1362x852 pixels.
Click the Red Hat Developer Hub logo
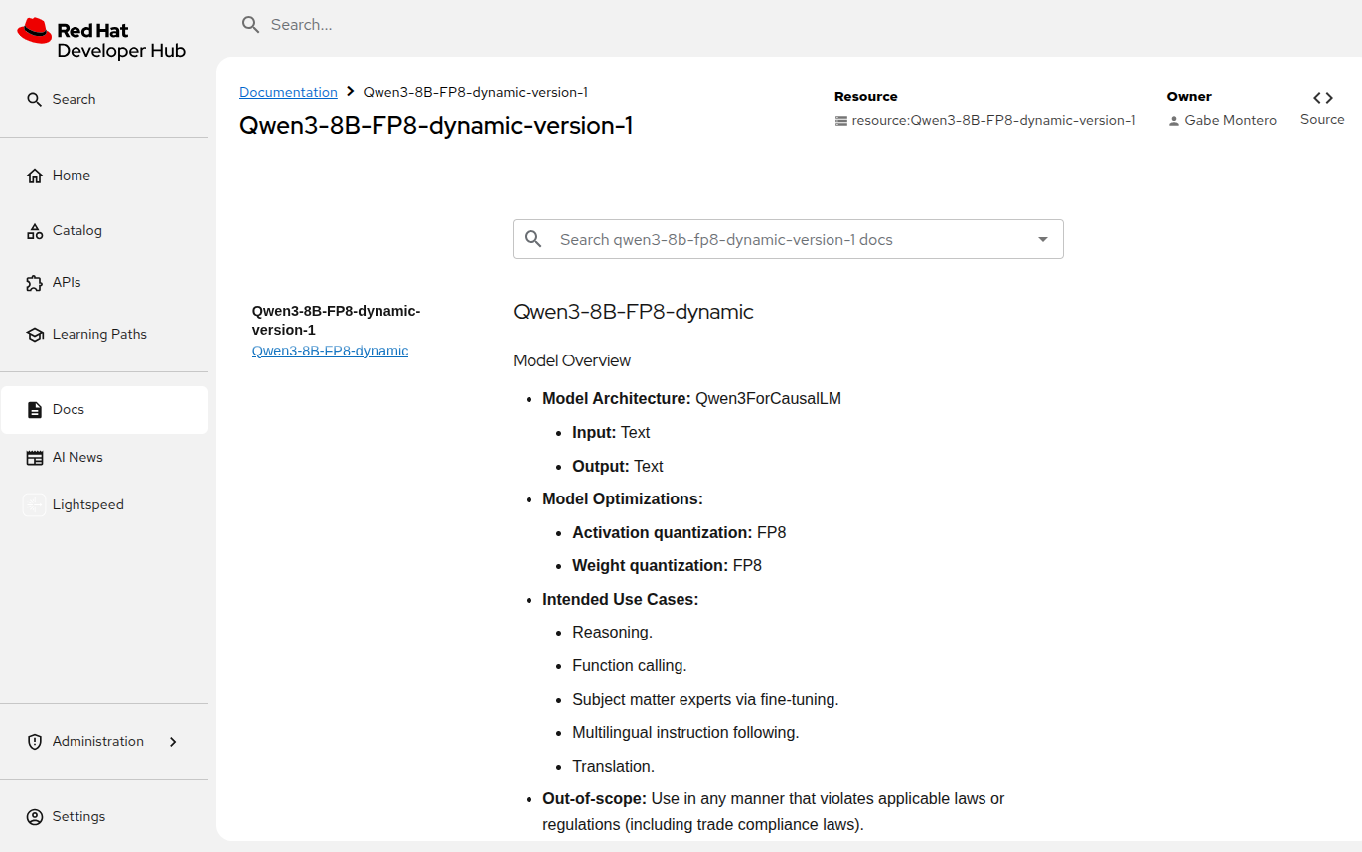pyautogui.click(x=101, y=40)
